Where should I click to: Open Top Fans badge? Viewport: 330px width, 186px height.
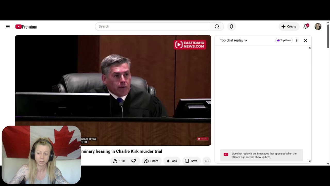(284, 41)
